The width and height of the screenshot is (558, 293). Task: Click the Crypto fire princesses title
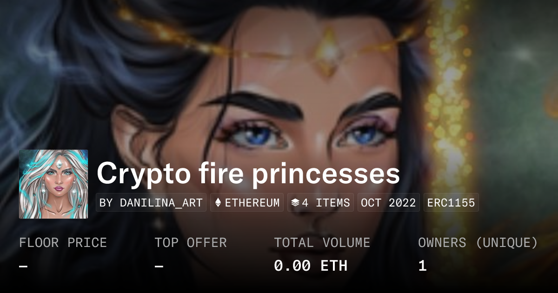(248, 173)
